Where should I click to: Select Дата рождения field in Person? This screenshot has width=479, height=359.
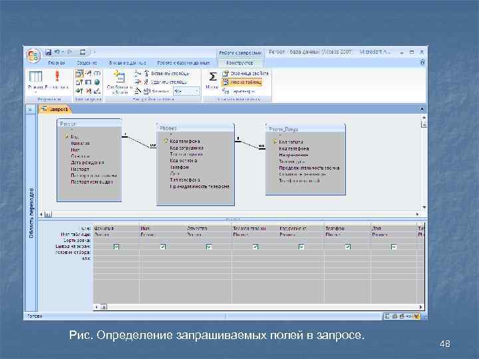(87, 162)
